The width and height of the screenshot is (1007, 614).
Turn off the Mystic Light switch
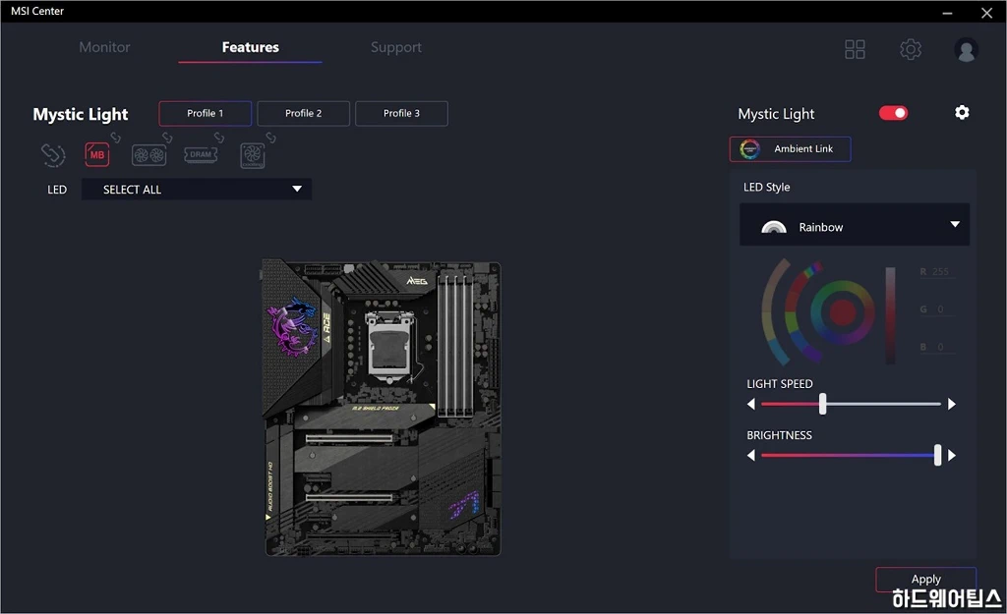point(893,113)
